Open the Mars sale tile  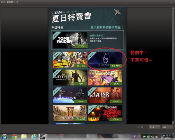point(105,95)
